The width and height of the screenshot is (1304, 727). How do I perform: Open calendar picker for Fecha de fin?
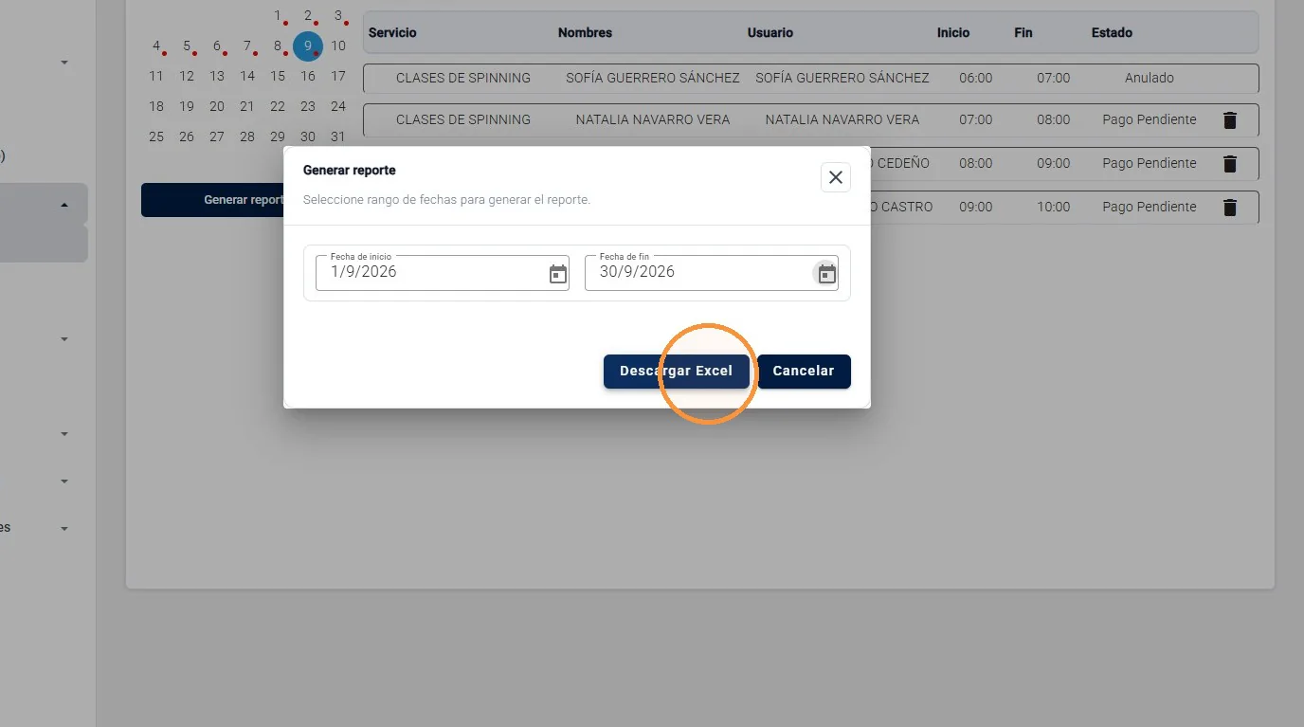[x=827, y=274]
